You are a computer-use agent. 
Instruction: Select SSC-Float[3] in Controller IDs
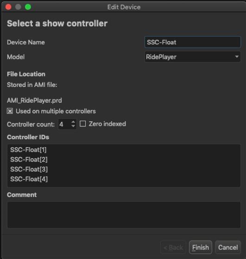pyautogui.click(x=29, y=169)
